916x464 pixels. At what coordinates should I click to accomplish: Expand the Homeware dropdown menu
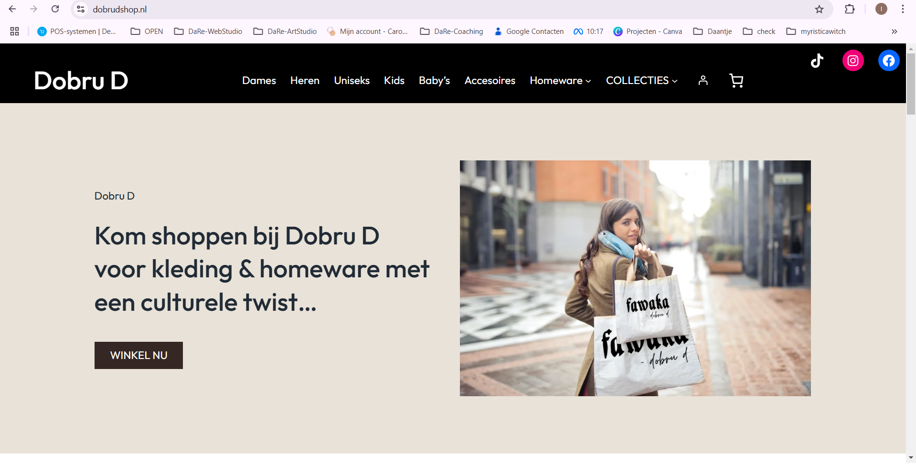tap(560, 81)
